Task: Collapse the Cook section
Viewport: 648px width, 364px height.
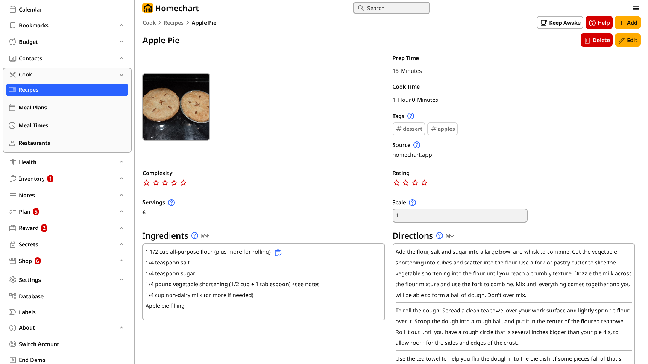Action: [x=121, y=75]
